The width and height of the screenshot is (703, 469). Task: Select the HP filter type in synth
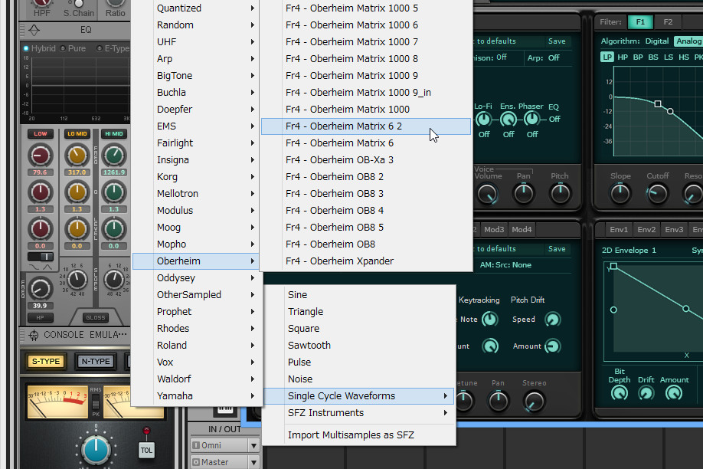(623, 57)
